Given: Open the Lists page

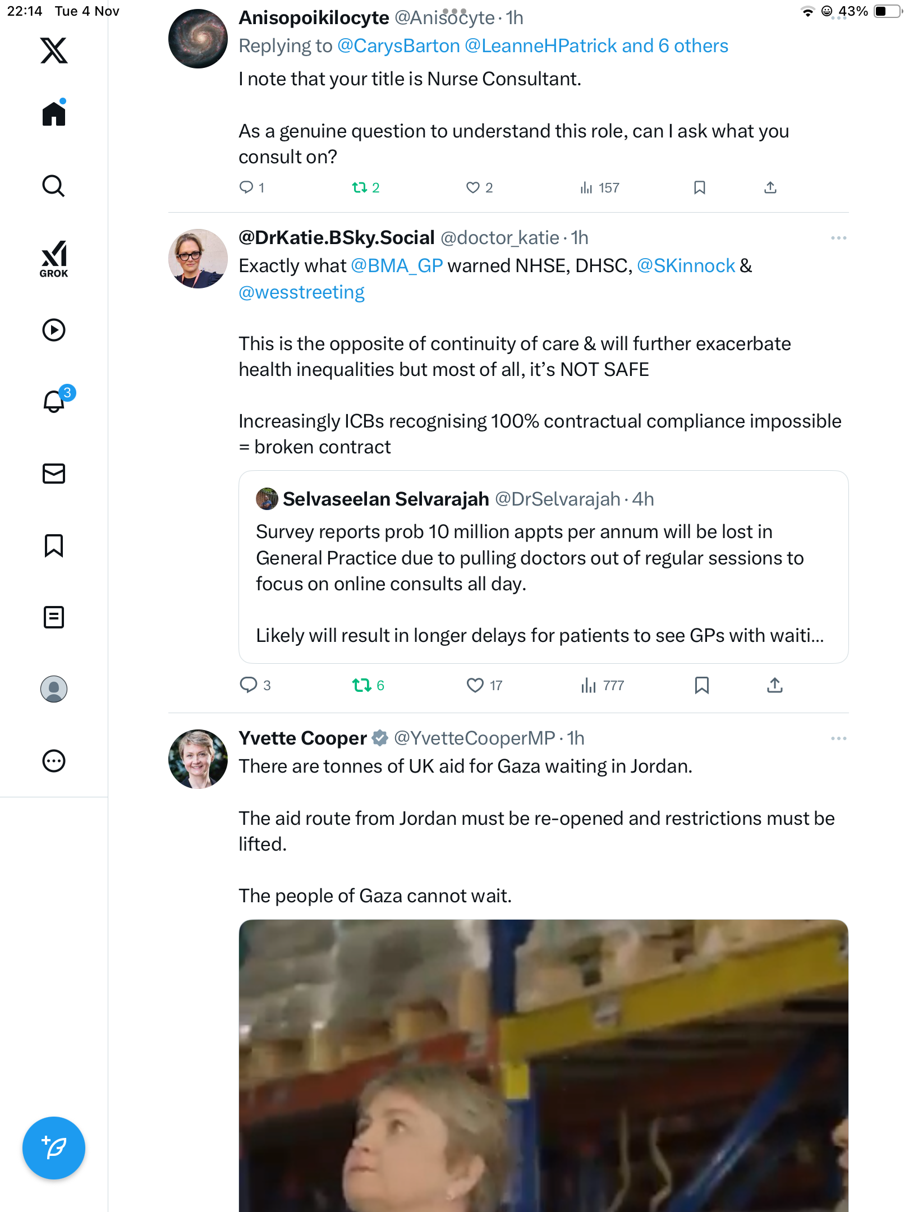Looking at the screenshot, I should 54,617.
